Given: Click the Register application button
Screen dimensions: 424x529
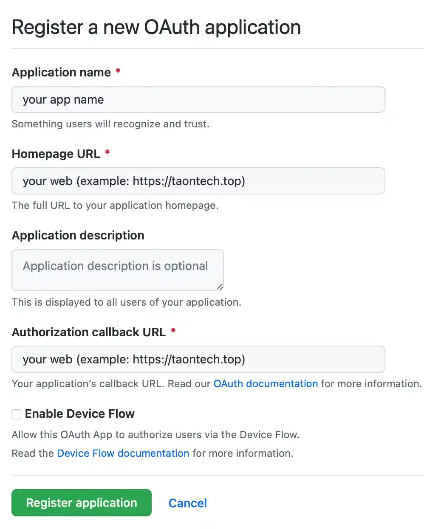Looking at the screenshot, I should point(82,503).
